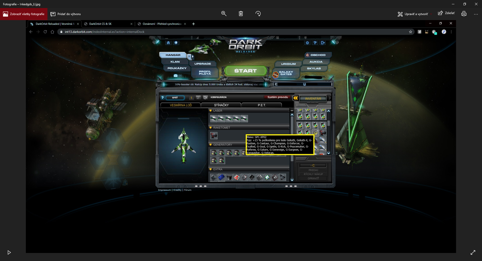Click the zoom magnifier icon
Screen dimensions: 482x261
[x=224, y=14]
